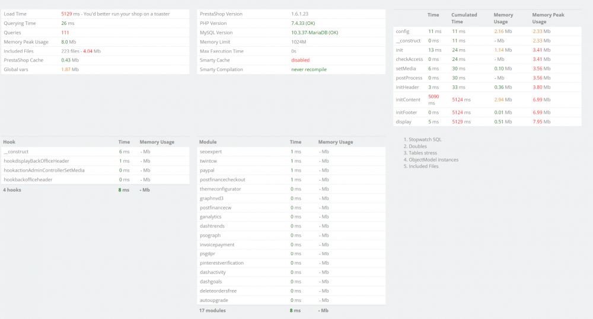Open the Stopwatch SQL link
The width and height of the screenshot is (593, 319).
point(425,140)
